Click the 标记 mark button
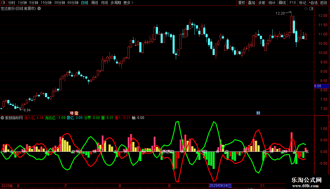 click(x=303, y=3)
